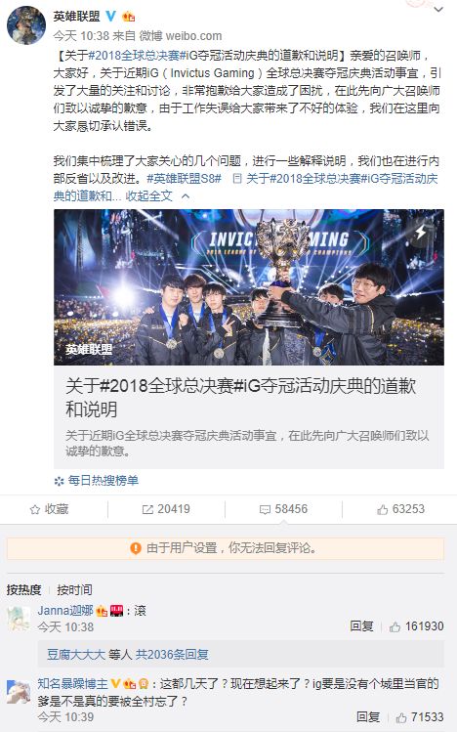
Task: Like the post with 63253 thumbs-up
Action: coord(401,509)
